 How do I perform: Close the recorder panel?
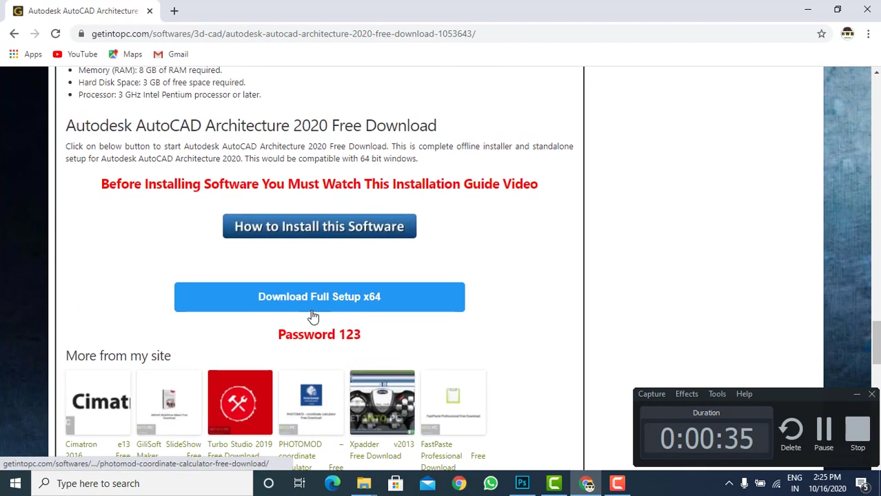pos(871,394)
